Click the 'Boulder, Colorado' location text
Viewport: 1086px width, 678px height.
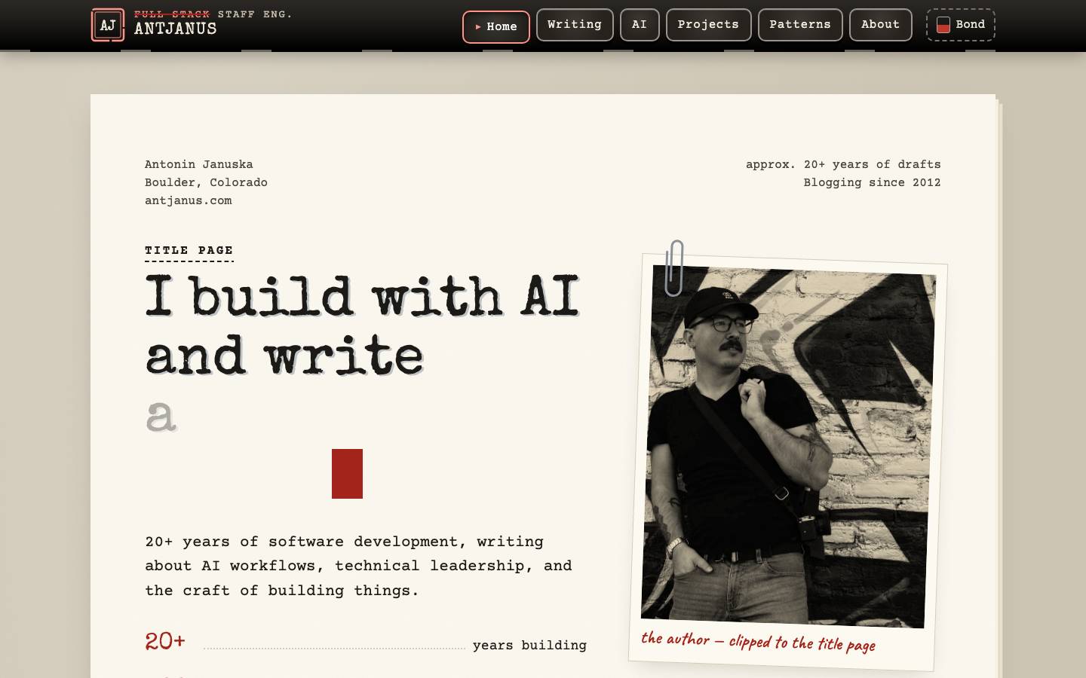click(x=206, y=182)
